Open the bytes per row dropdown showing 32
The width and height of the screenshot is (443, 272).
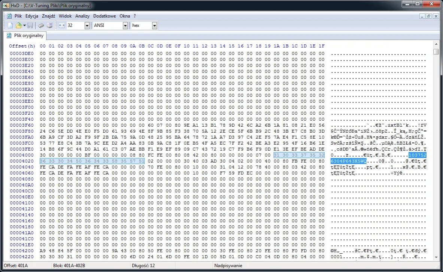(87, 25)
